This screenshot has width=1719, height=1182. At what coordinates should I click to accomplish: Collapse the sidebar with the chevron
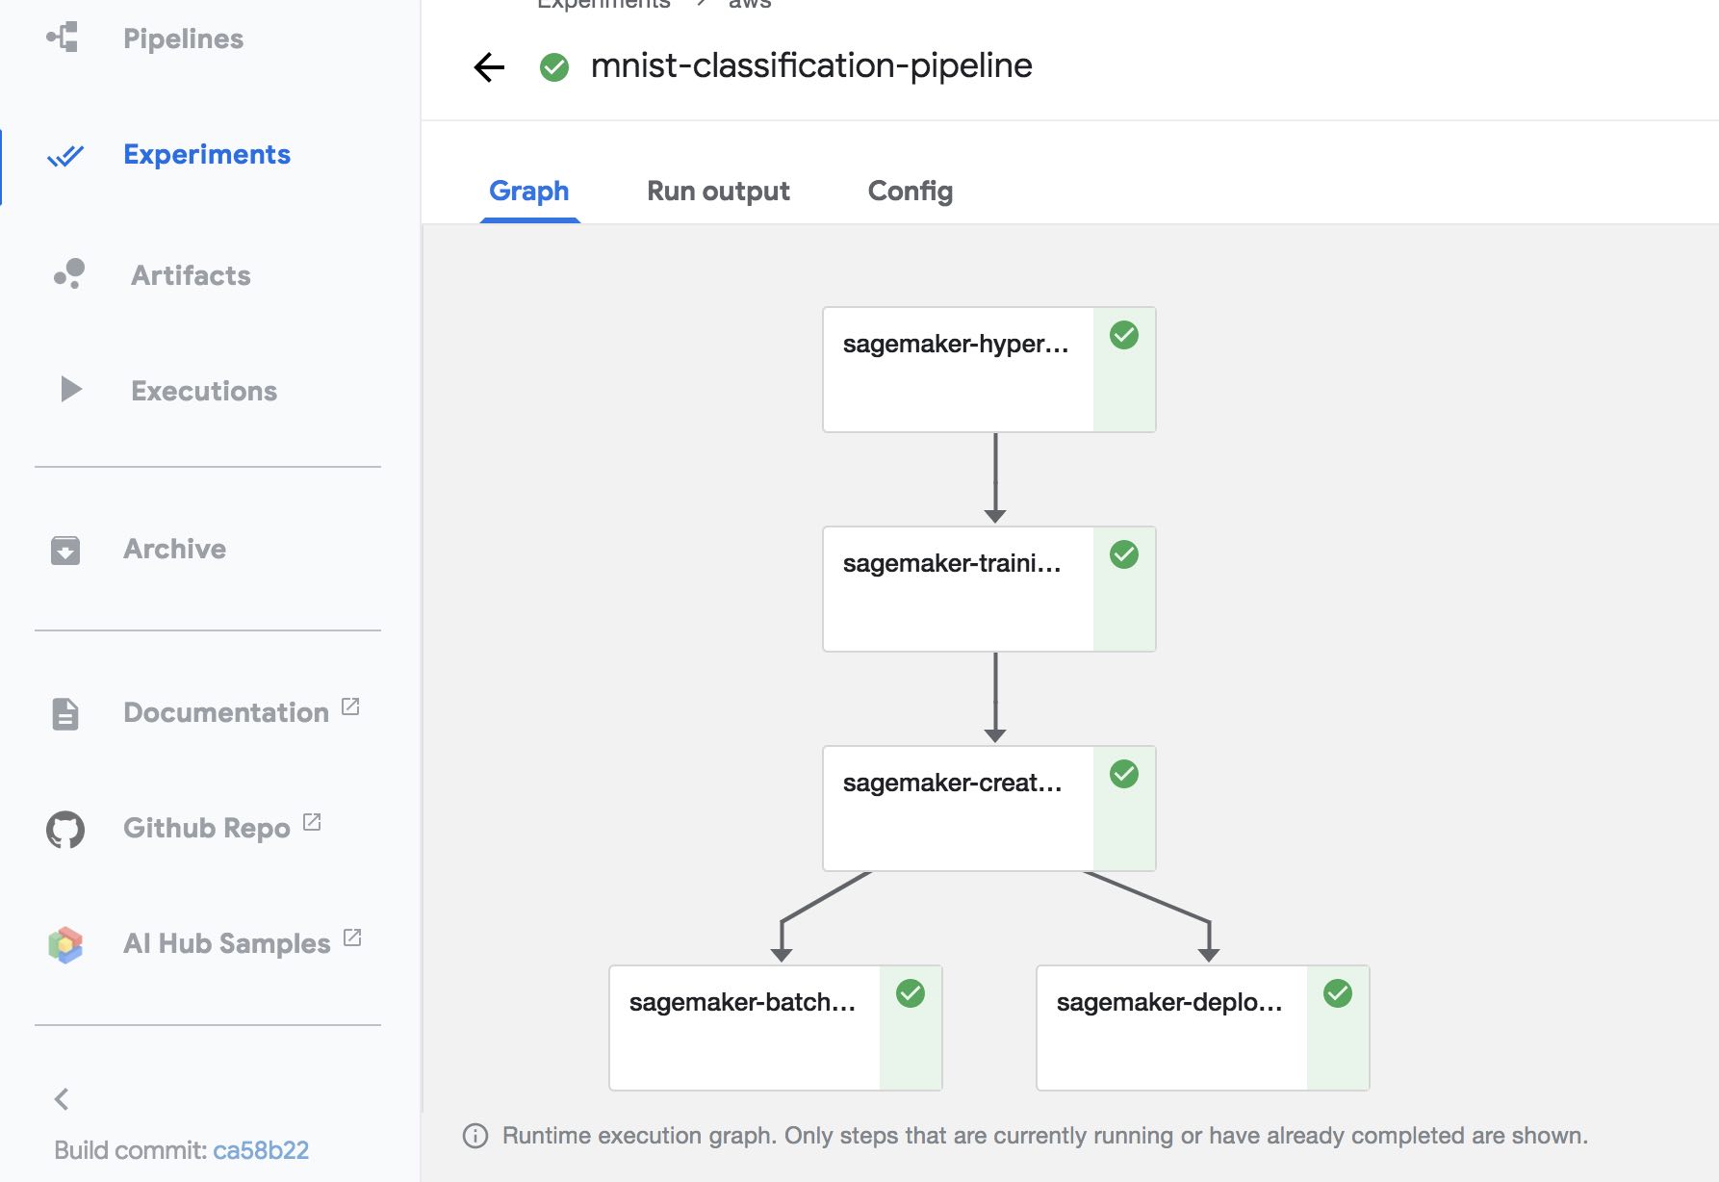[62, 1099]
